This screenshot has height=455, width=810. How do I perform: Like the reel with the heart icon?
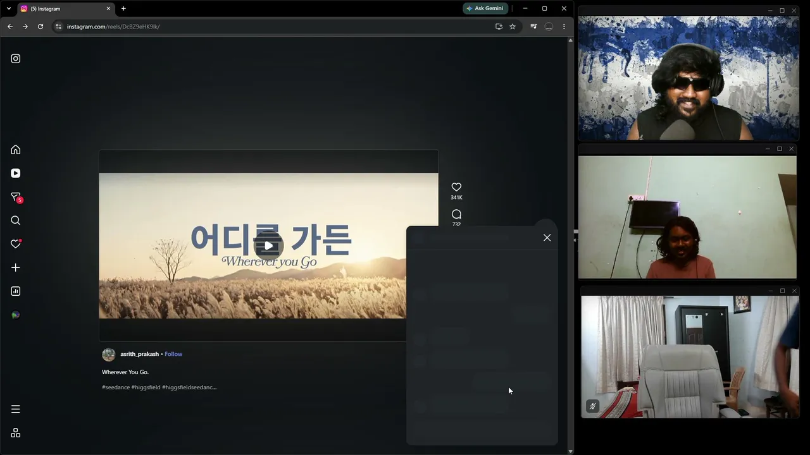point(456,187)
